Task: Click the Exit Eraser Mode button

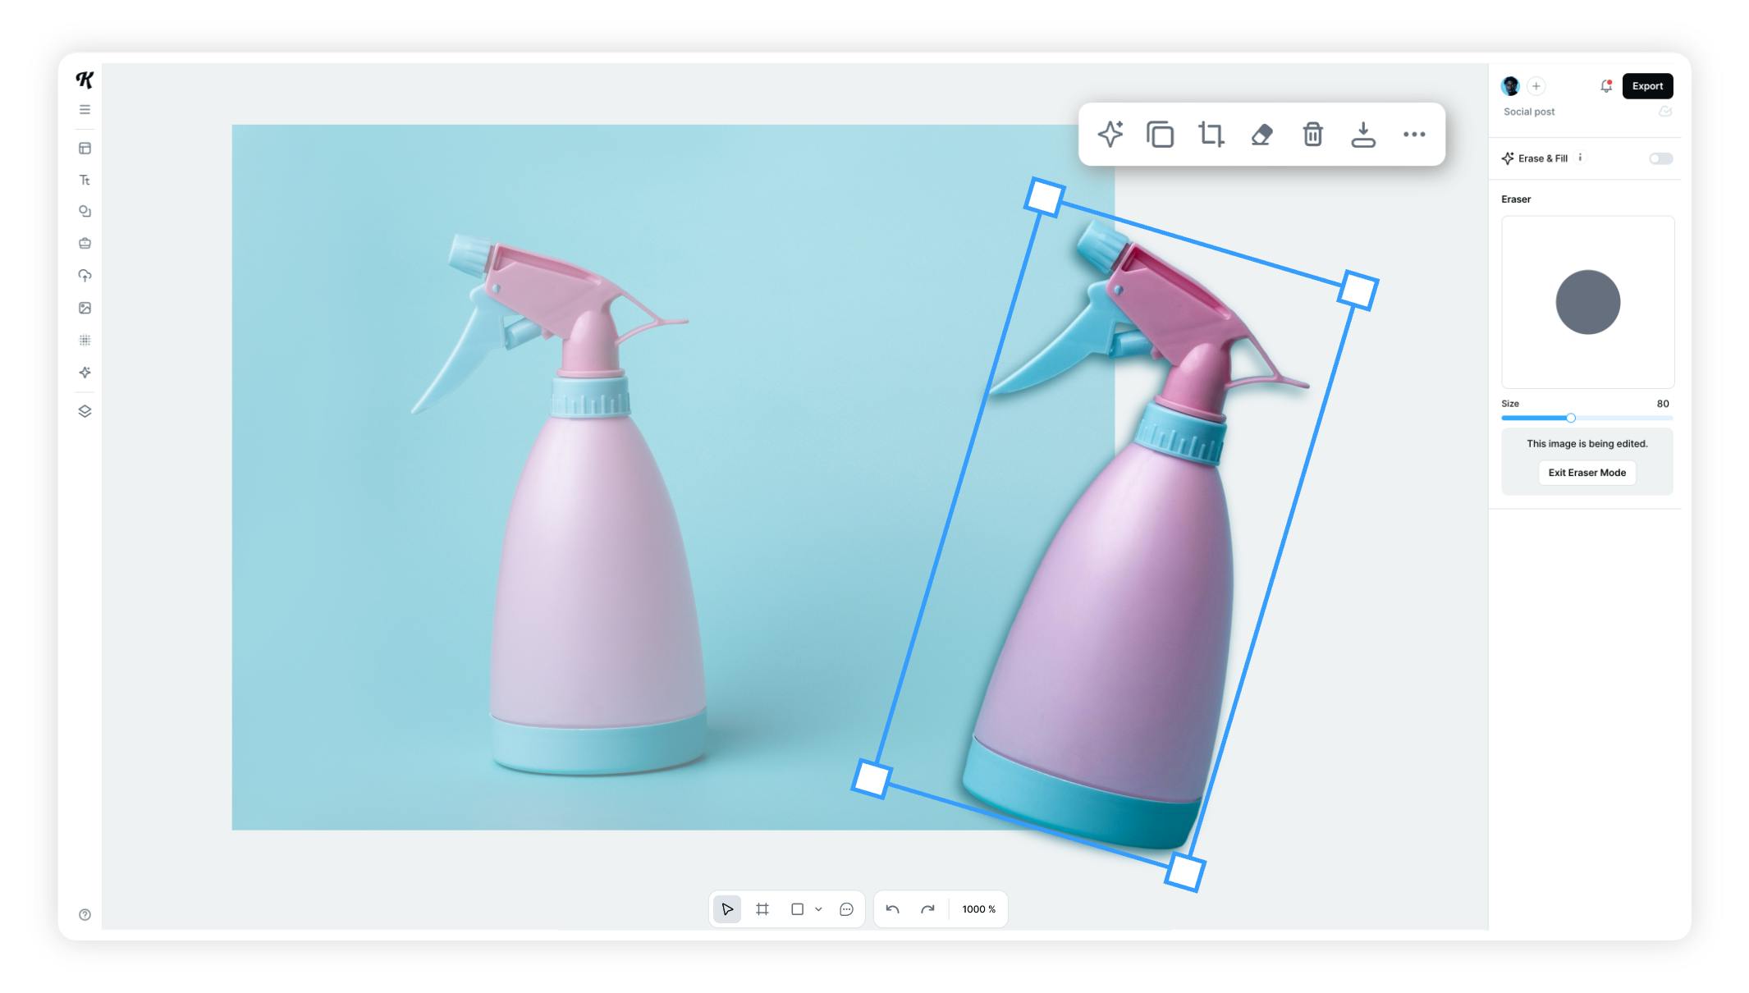Action: pos(1586,473)
